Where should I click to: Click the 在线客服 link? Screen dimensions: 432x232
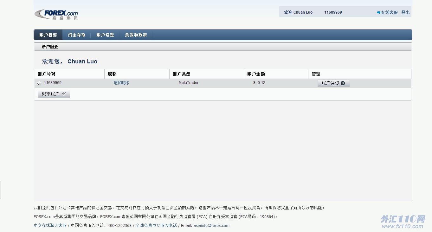click(x=389, y=12)
